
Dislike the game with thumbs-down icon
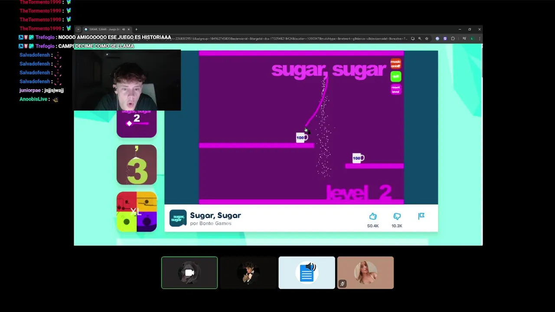tap(397, 216)
